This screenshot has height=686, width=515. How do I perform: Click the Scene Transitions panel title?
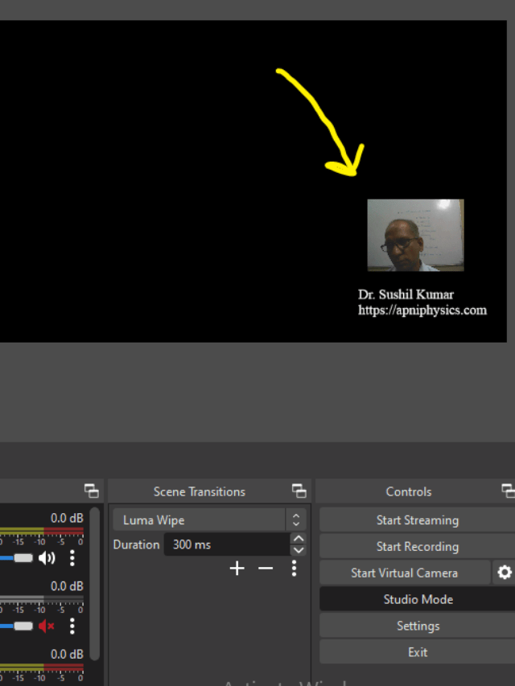(x=200, y=491)
